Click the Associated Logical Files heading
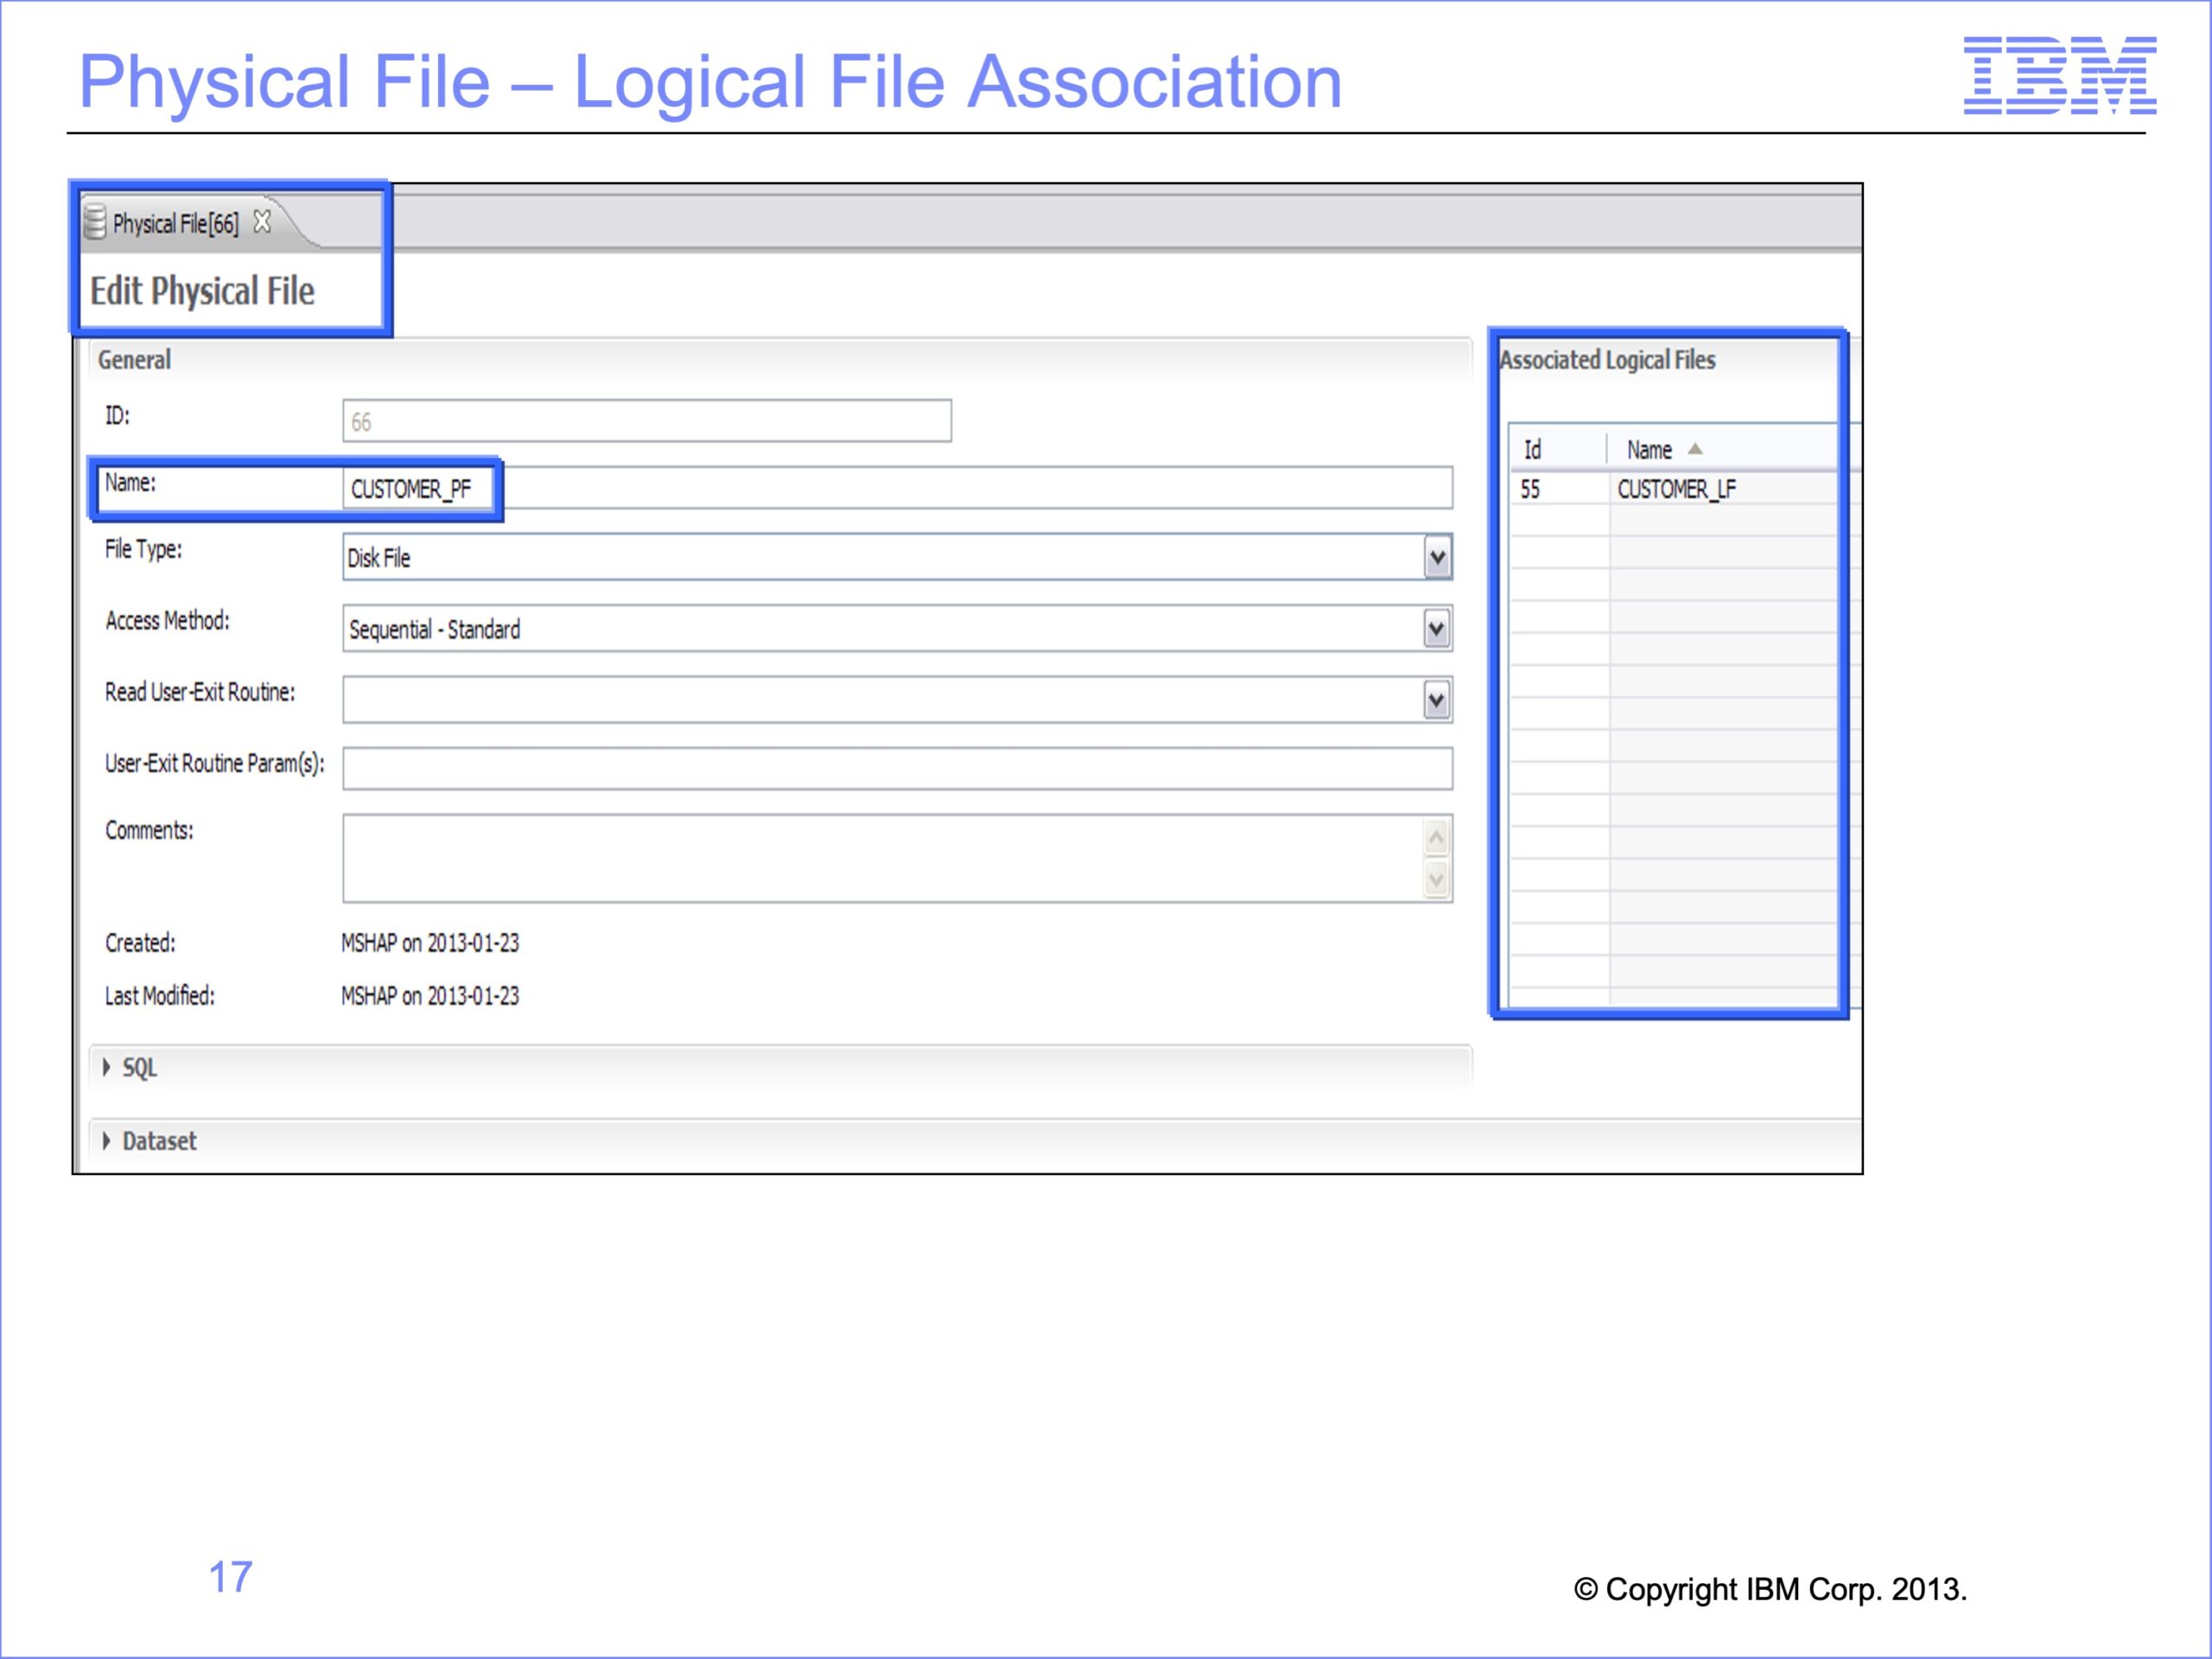The height and width of the screenshot is (1659, 2212). (1607, 360)
